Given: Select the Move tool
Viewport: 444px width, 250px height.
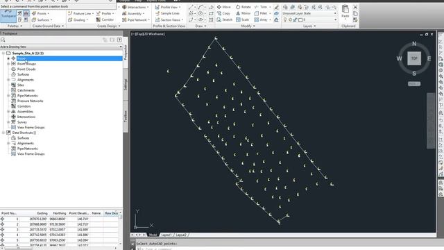Looking at the screenshot, I should pos(223,7).
